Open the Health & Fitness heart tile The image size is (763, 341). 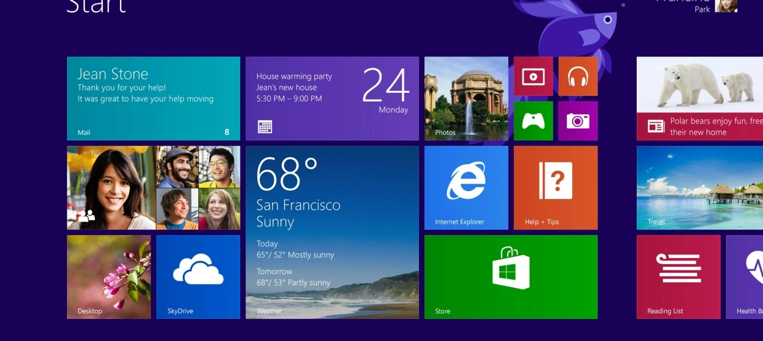pyautogui.click(x=746, y=276)
